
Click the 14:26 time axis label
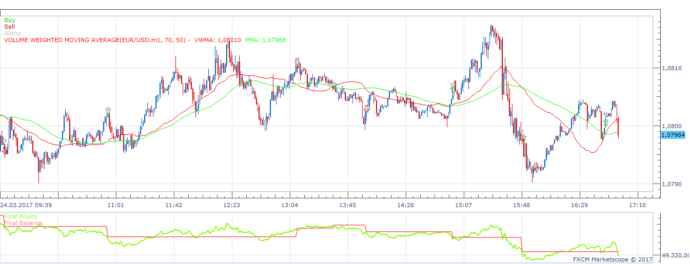pos(406,205)
